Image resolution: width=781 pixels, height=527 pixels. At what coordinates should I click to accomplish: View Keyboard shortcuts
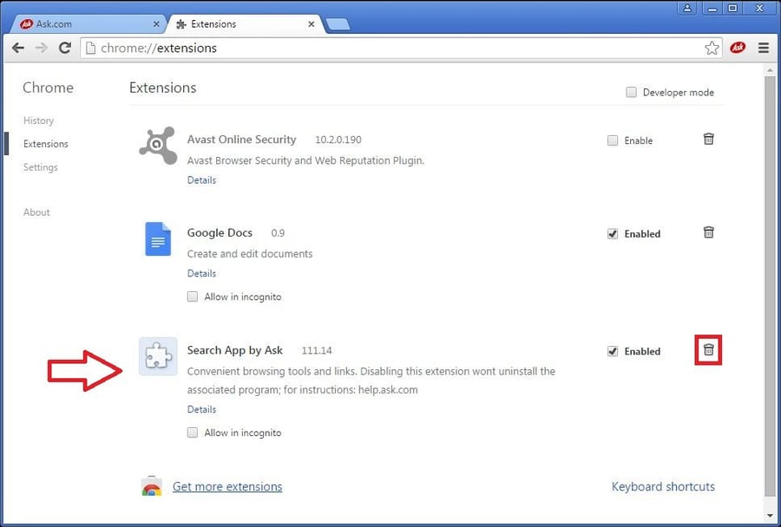pos(663,486)
